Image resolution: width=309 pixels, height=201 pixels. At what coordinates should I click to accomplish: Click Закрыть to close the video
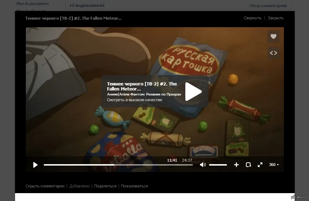[x=276, y=18]
